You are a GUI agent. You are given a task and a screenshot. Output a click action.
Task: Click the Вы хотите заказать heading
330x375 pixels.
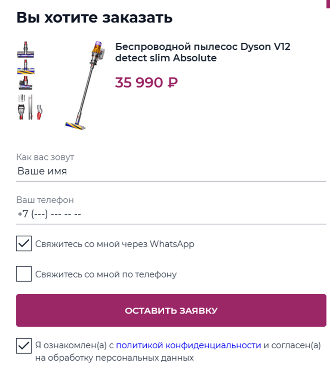tap(94, 18)
